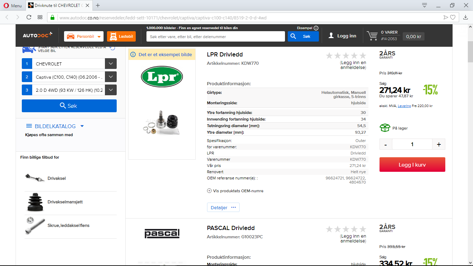Click Logg inn
Screen dimensions: 473x266
[x=342, y=36]
